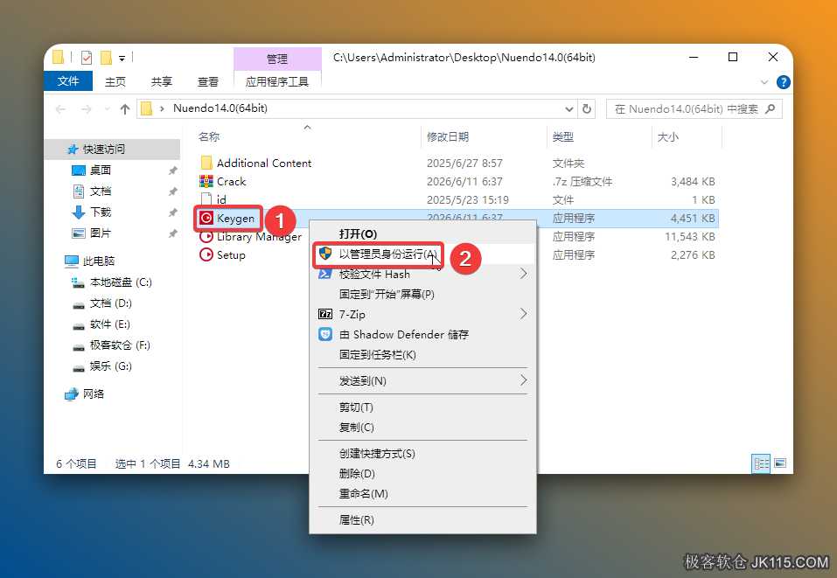Open 极客软仓 (F:) drive

click(120, 345)
